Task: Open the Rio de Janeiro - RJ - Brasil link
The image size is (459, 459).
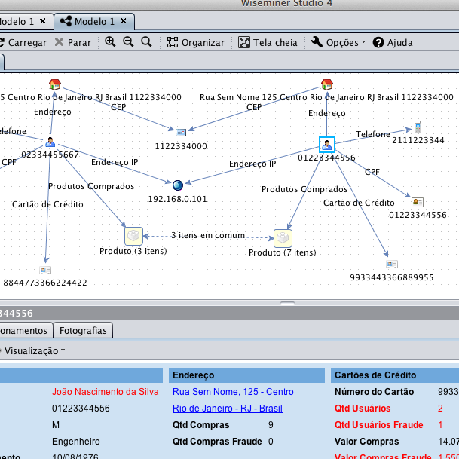Action: [x=228, y=408]
